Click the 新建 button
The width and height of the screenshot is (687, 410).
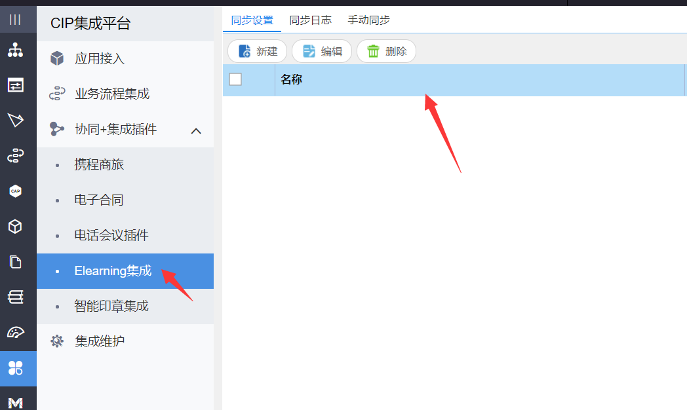(257, 51)
